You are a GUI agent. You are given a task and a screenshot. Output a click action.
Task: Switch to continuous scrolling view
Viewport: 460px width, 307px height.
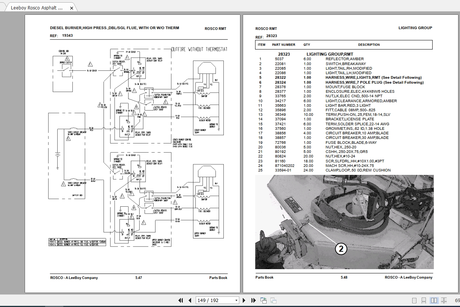tap(424, 301)
